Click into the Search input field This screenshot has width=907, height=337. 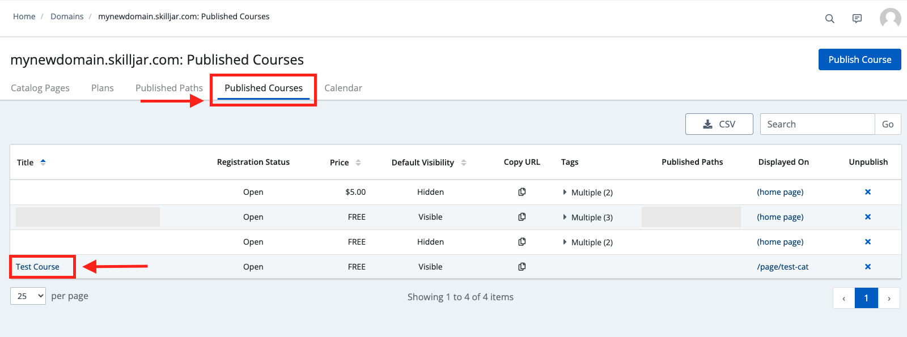[x=817, y=124]
